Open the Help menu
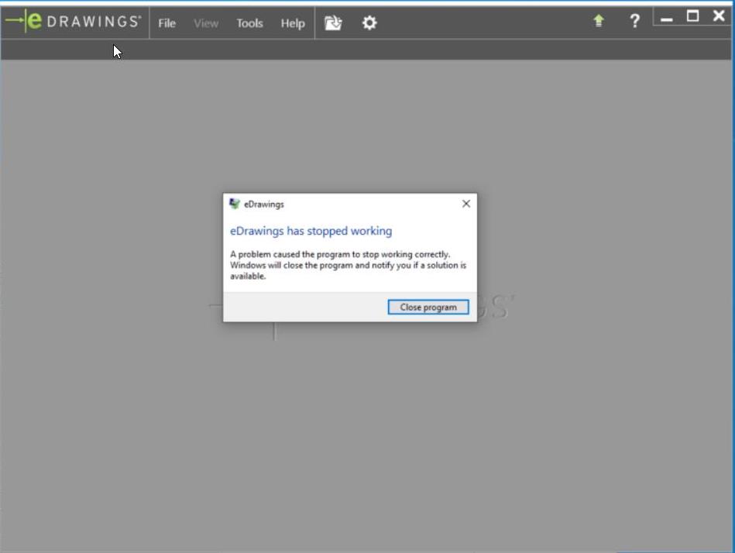This screenshot has width=735, height=553. coord(291,23)
